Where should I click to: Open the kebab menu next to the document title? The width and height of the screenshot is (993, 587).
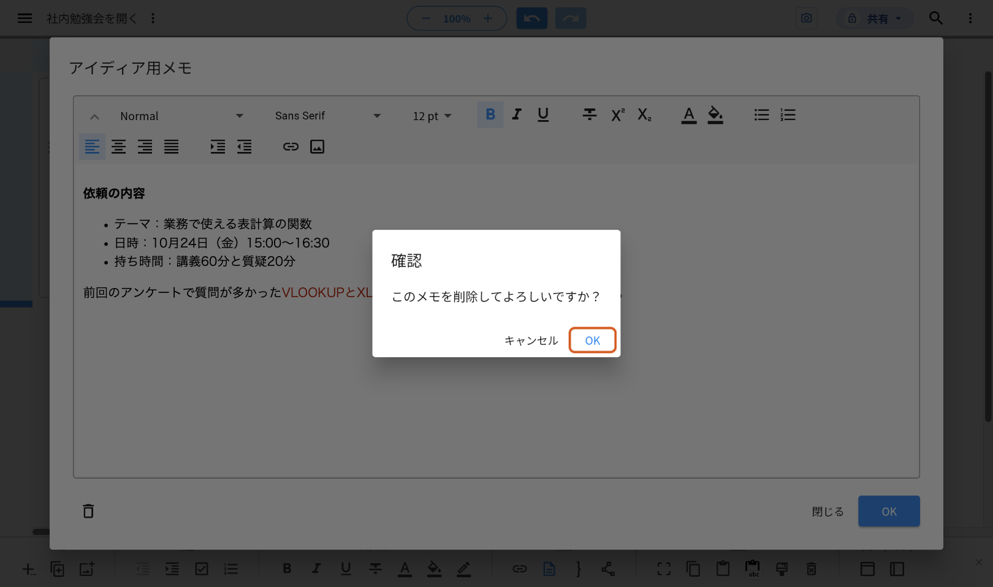pyautogui.click(x=153, y=18)
